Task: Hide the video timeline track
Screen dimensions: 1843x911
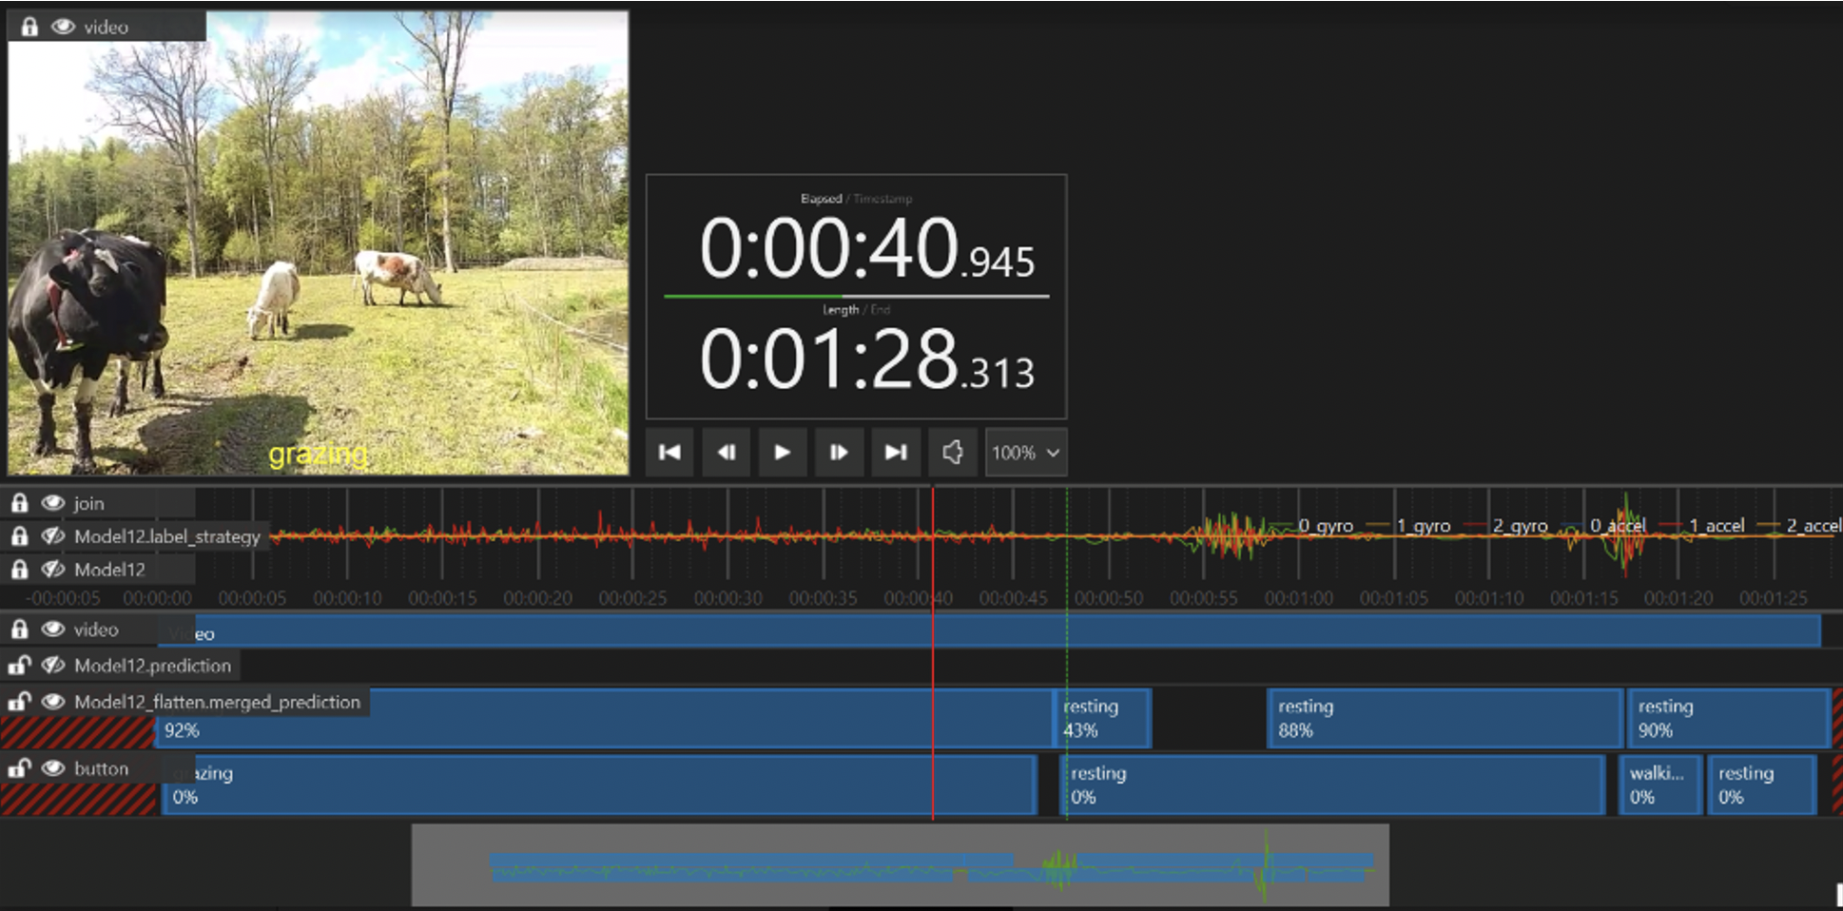Action: pyautogui.click(x=53, y=630)
